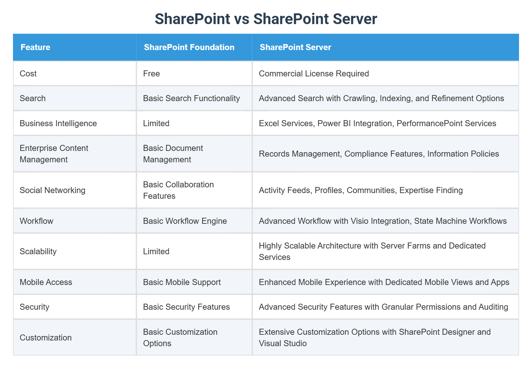Click the 'Mobile Access' cell
The image size is (532, 369).
pos(75,282)
